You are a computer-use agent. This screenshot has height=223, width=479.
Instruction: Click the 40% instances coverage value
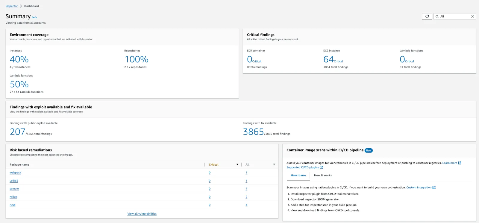(x=19, y=59)
